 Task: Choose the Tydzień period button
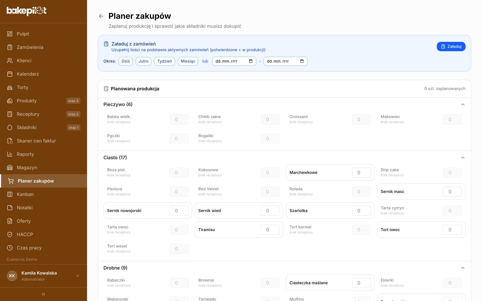(164, 61)
